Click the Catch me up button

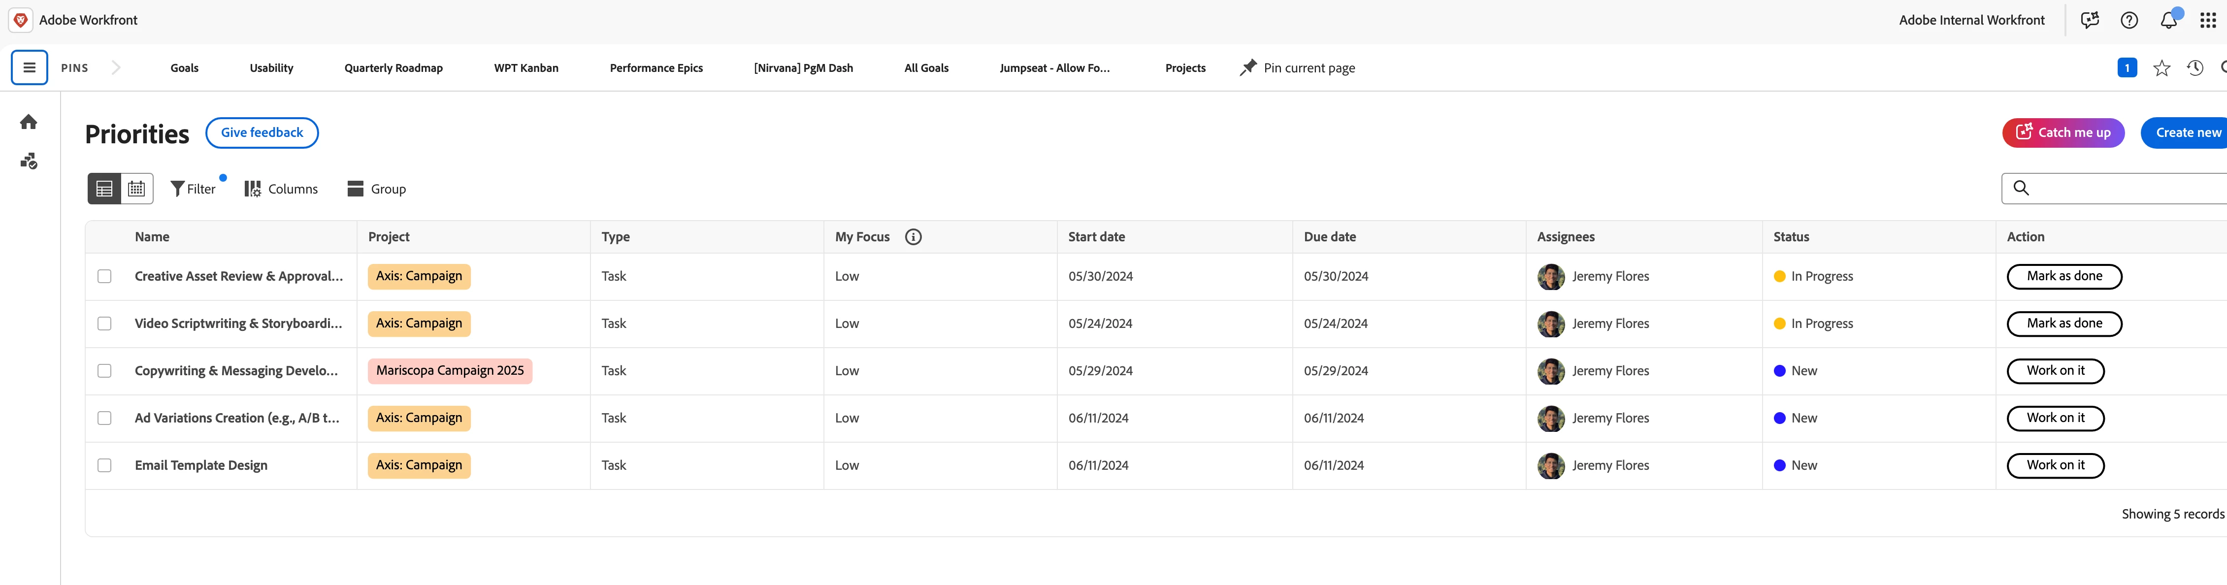(2063, 132)
